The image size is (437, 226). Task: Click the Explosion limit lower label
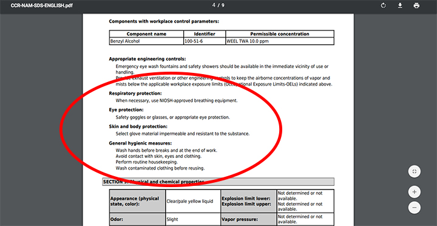246,199
